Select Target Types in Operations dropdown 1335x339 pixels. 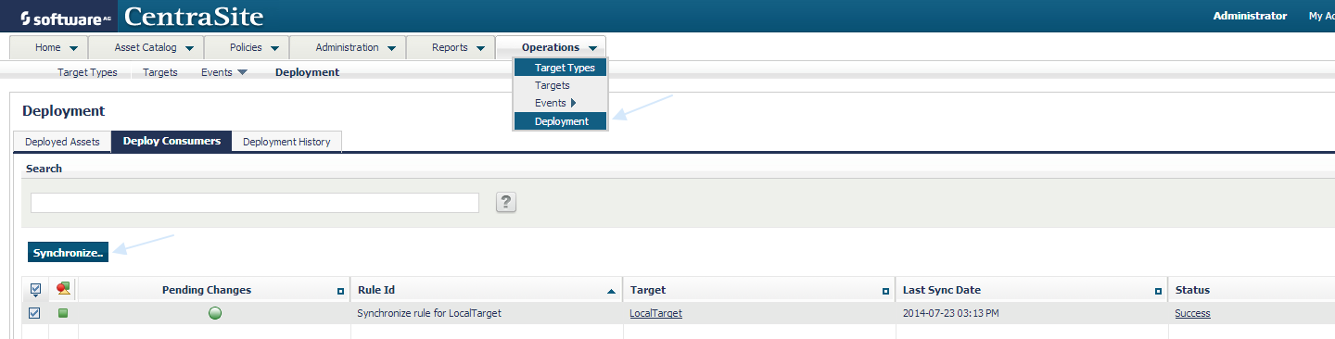(560, 68)
